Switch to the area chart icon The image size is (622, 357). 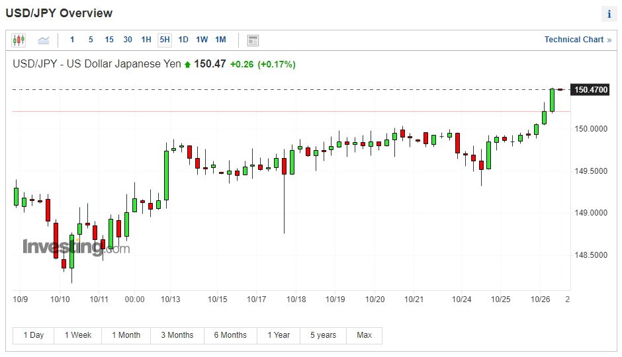[x=44, y=40]
